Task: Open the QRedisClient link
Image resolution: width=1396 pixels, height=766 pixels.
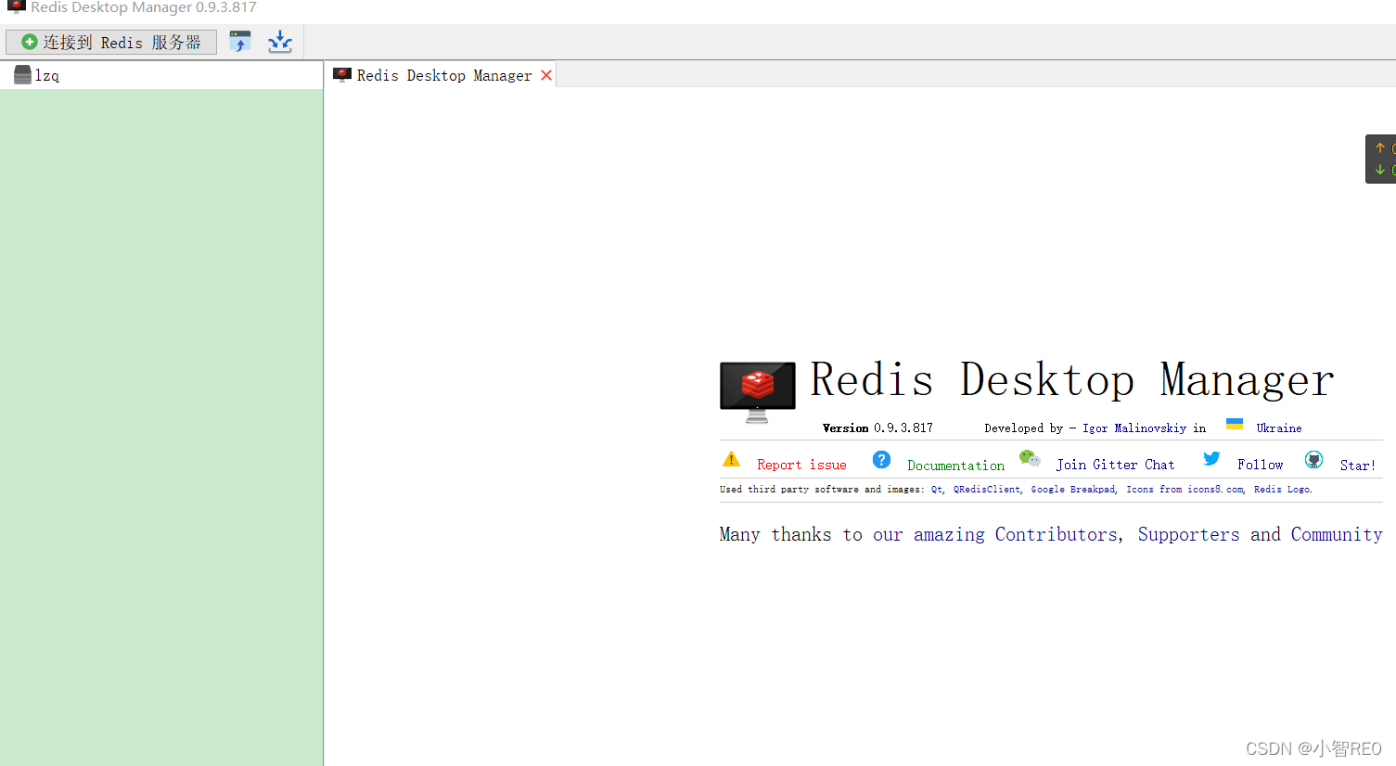Action: [x=987, y=490]
